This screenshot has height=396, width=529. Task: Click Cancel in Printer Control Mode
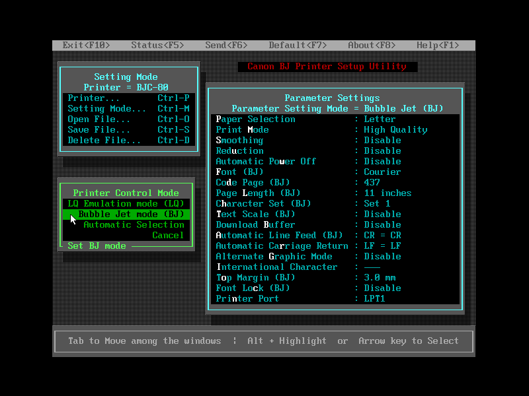(x=126, y=236)
